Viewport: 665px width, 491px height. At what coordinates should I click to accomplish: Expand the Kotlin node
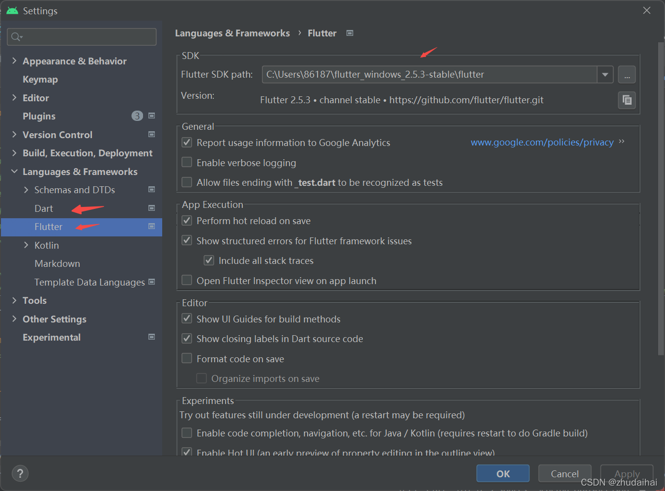(26, 245)
